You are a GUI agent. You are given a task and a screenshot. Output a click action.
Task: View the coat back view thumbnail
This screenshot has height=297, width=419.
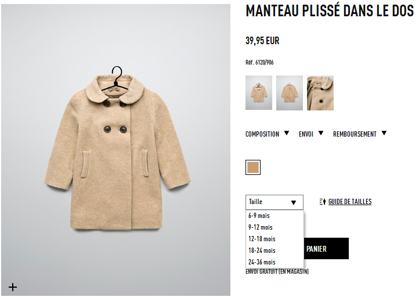tap(290, 93)
